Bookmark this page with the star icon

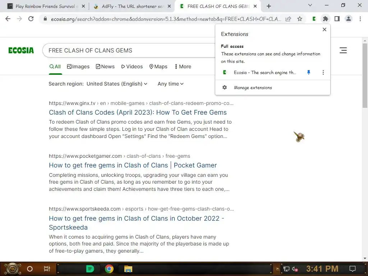point(300,19)
